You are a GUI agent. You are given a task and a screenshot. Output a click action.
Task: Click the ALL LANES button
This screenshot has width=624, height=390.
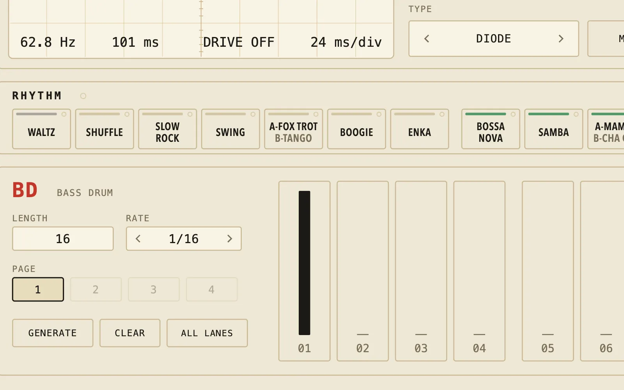207,333
